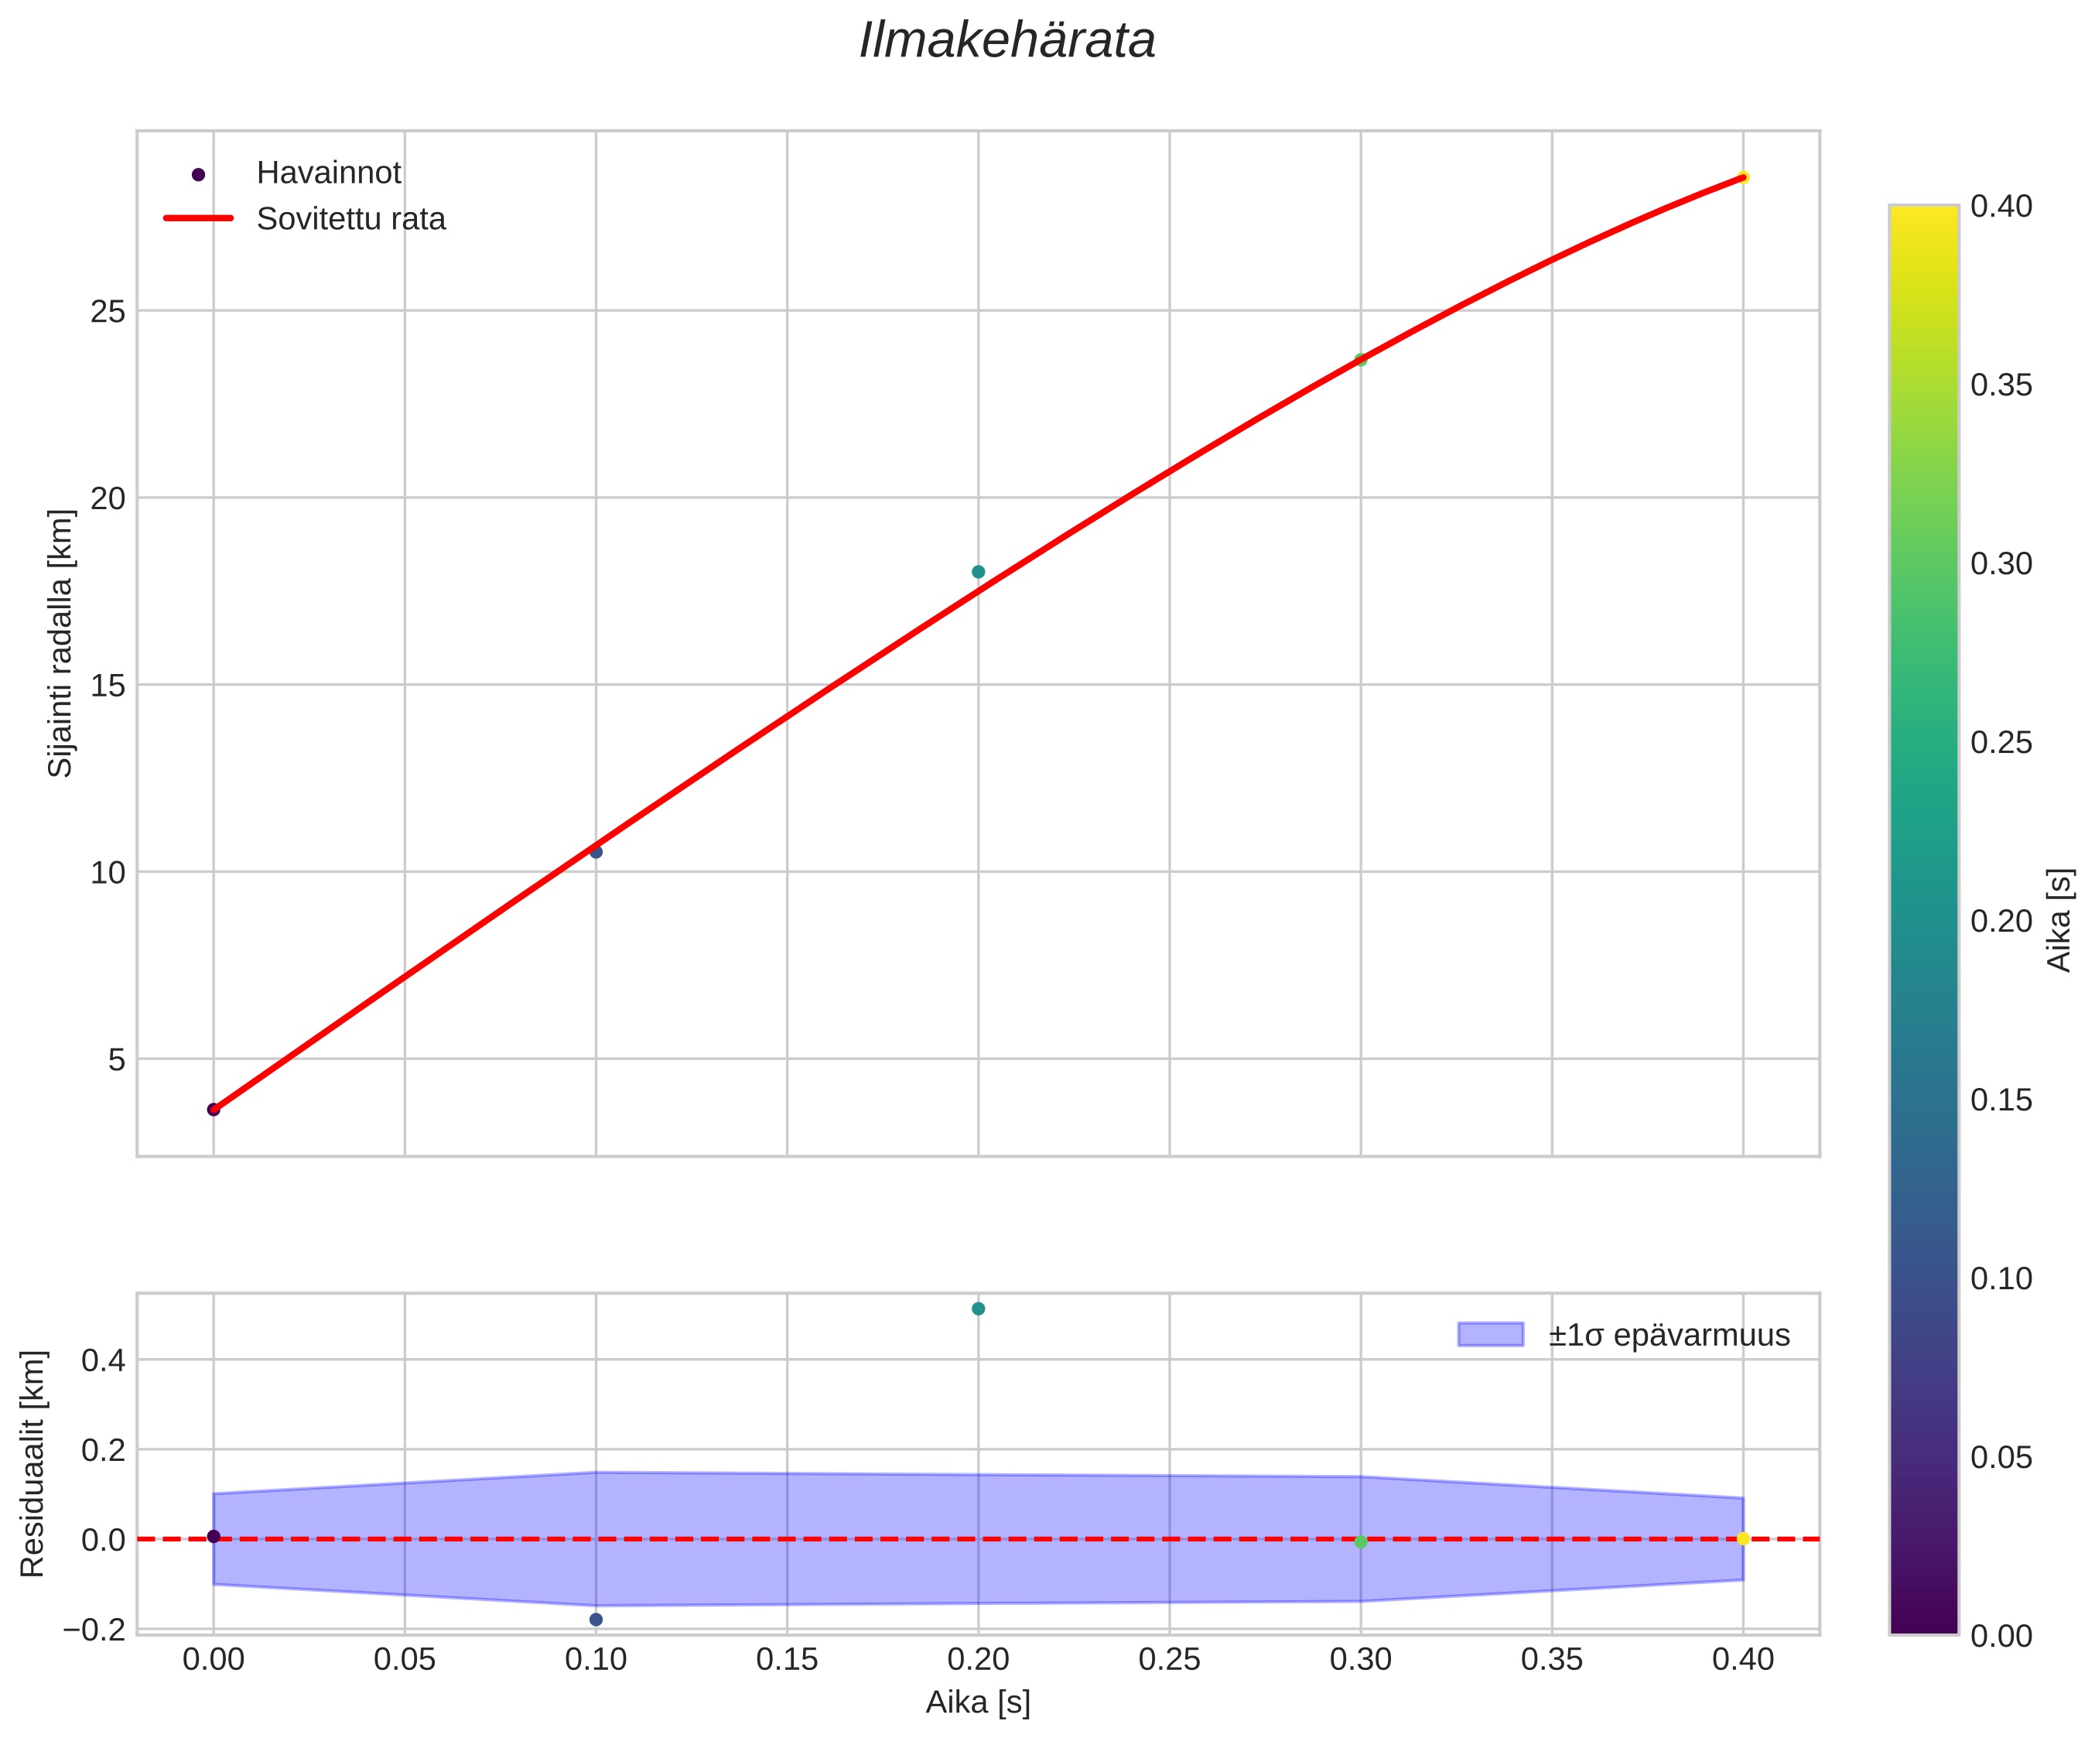Click the colorbar Aika [s] label
Image resolution: width=2095 pixels, height=1738 pixels.
[2059, 920]
